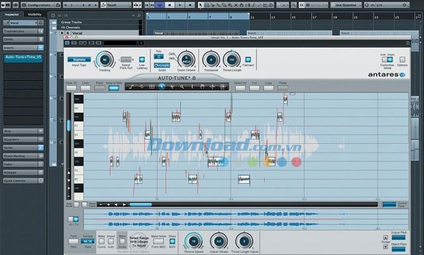Mute the Vocal track
Screen dimensions: 424x255
[62, 33]
